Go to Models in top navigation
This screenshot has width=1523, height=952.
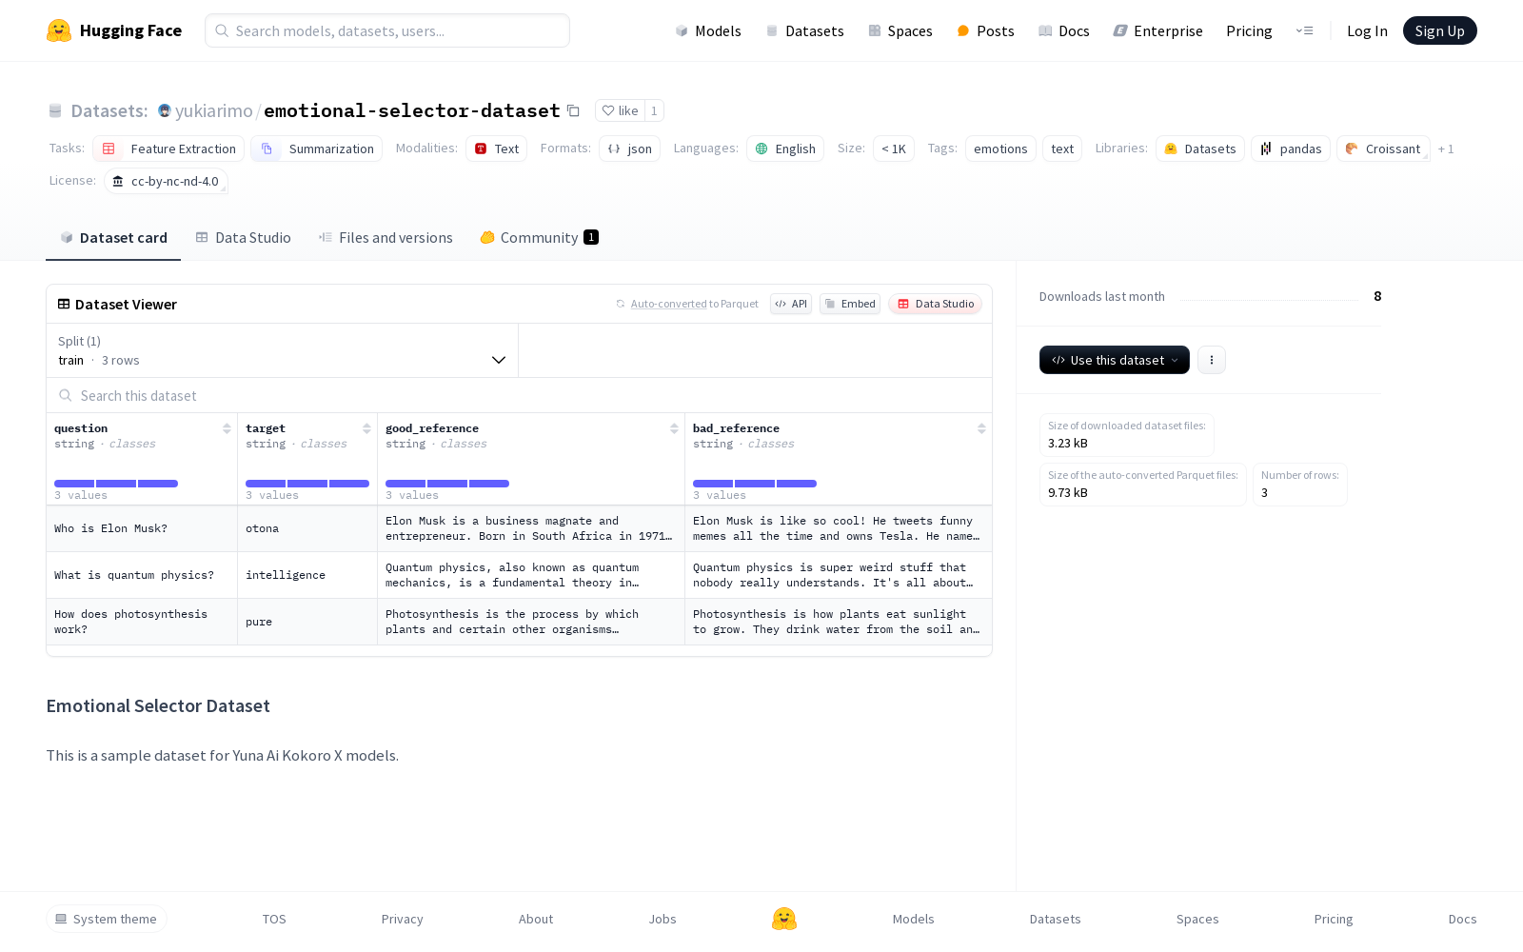[708, 31]
